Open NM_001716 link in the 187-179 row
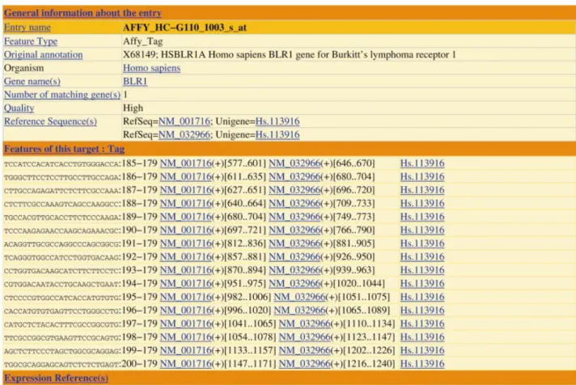Screen dimensions: 576x385 tap(186, 190)
